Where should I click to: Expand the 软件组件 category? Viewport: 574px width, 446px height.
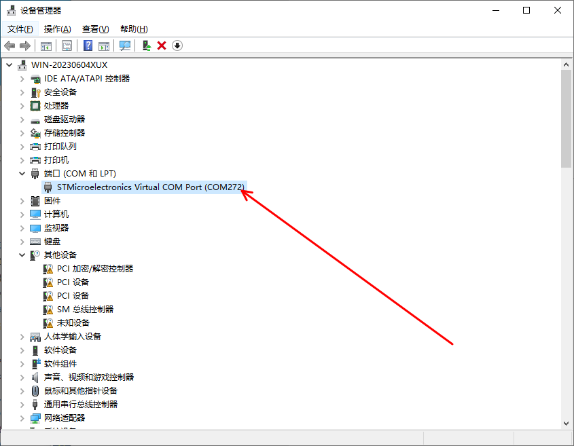22,364
